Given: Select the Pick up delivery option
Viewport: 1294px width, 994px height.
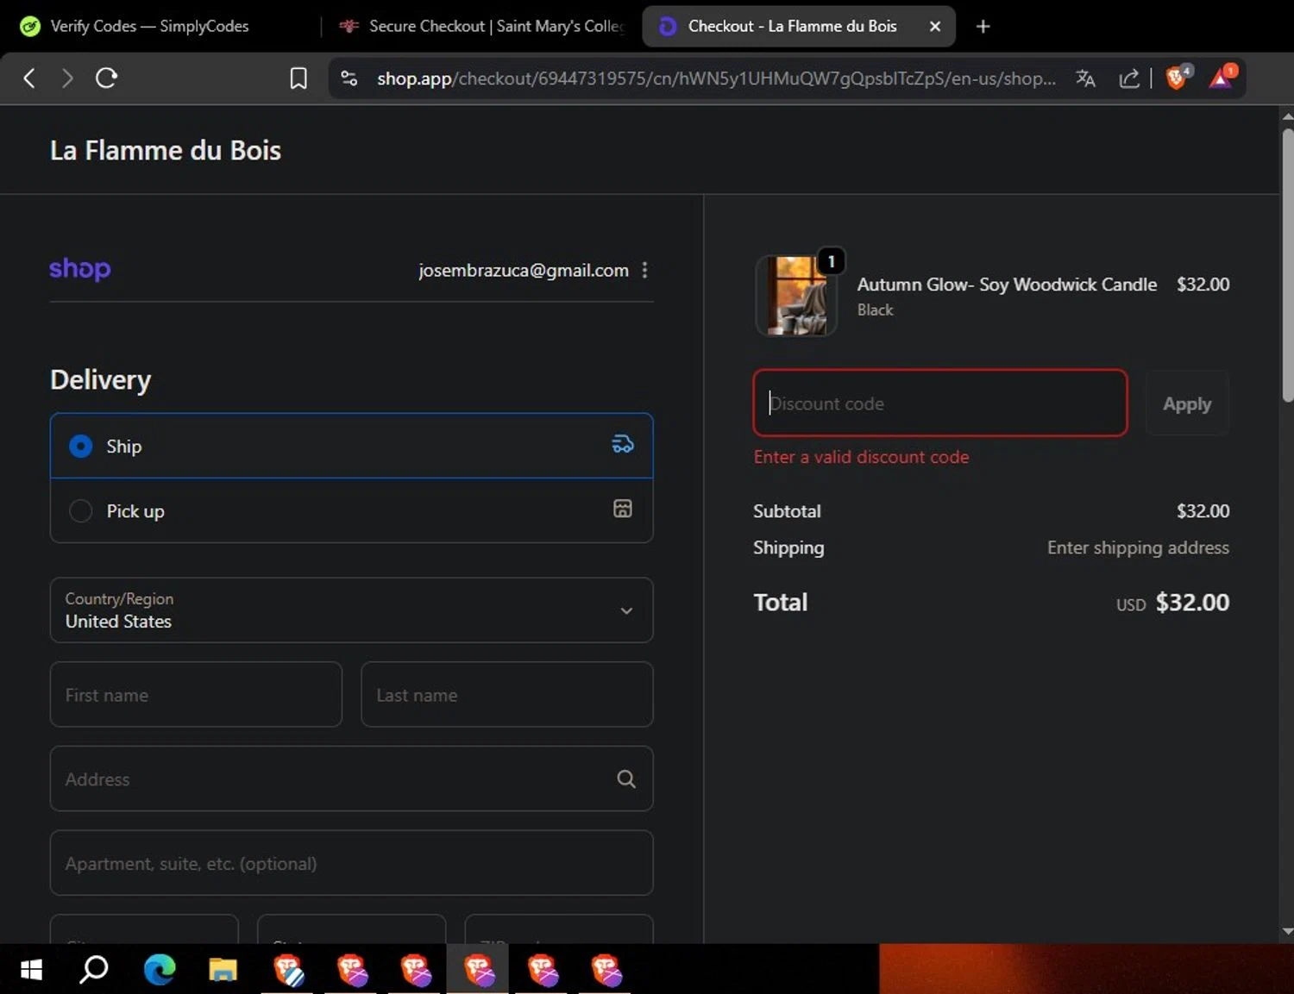Looking at the screenshot, I should [x=81, y=511].
